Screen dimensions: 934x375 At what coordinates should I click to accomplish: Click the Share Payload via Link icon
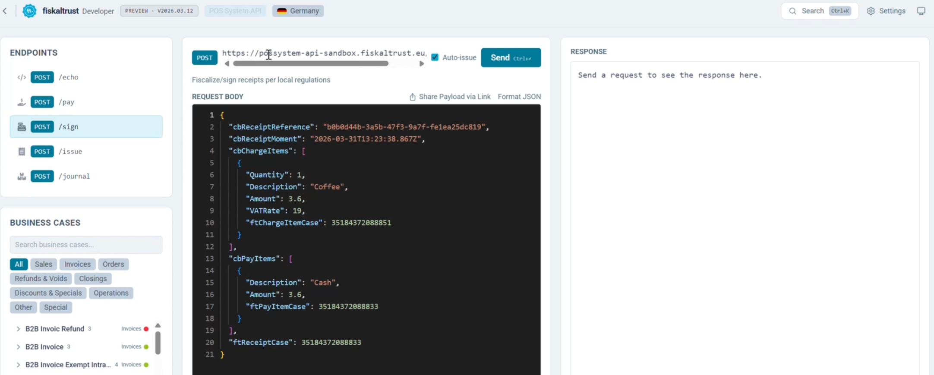[413, 97]
